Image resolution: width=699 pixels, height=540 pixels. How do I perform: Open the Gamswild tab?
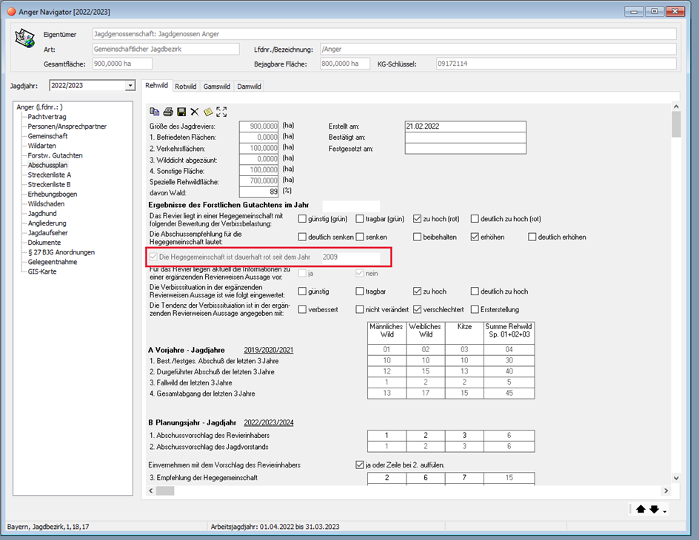[217, 87]
